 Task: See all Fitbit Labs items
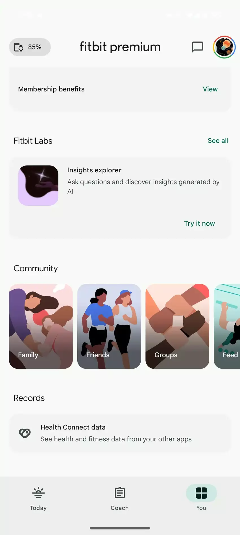(218, 141)
